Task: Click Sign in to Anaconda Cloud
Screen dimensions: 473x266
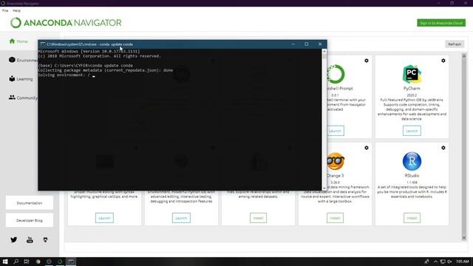Action: click(441, 23)
